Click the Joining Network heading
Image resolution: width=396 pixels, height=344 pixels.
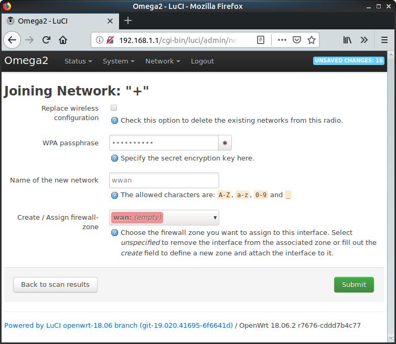(76, 91)
